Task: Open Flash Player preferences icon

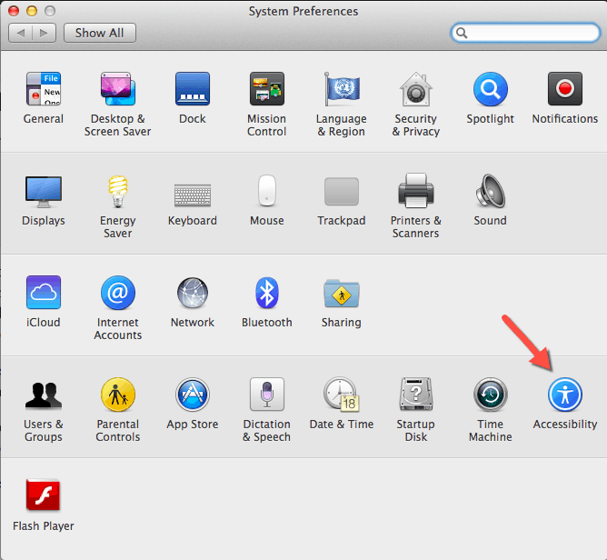Action: coord(44,495)
